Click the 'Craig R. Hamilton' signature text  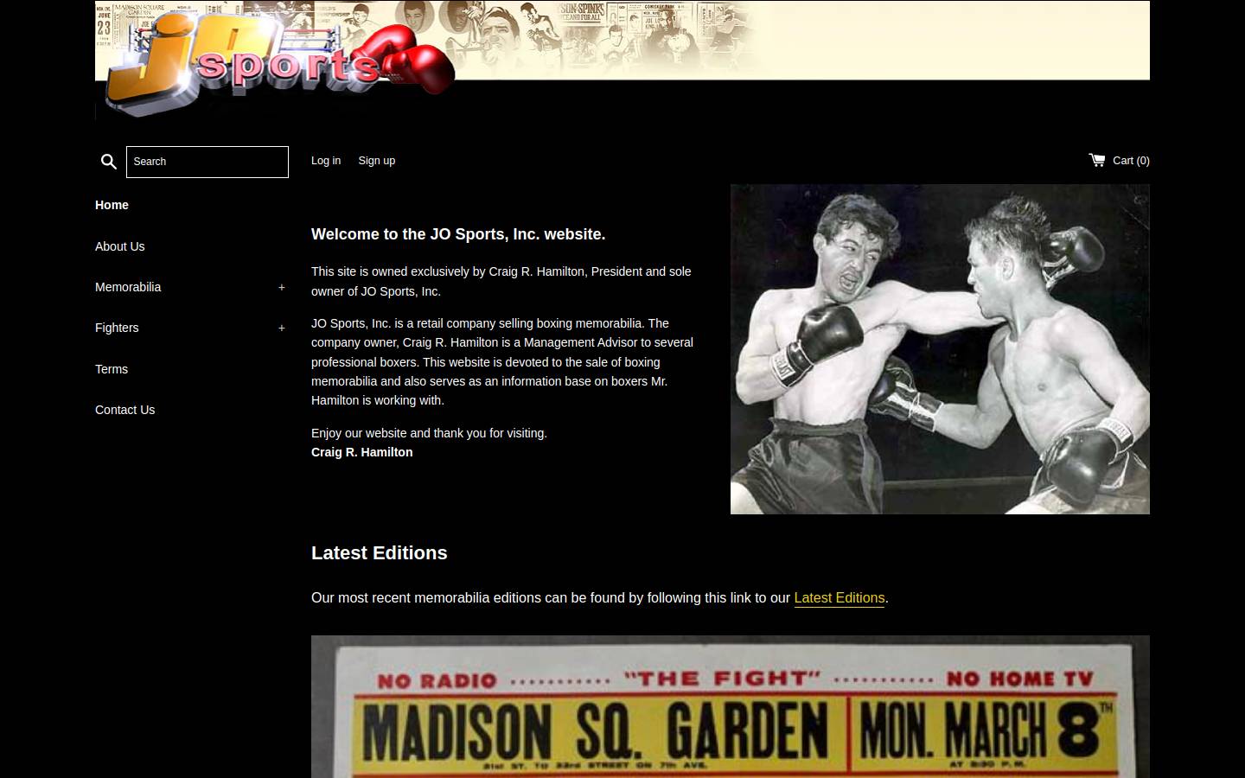[362, 452]
